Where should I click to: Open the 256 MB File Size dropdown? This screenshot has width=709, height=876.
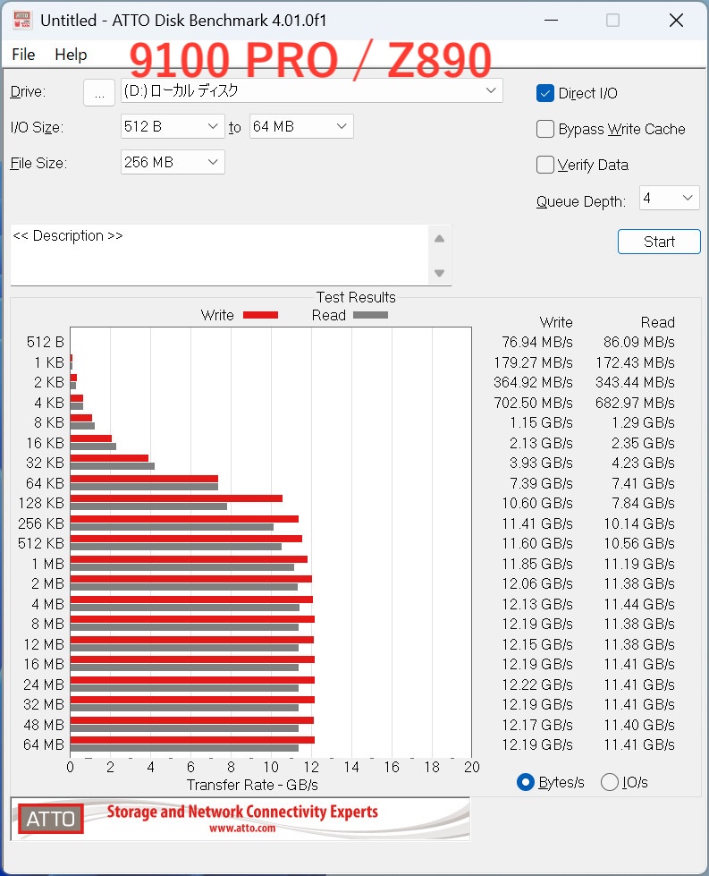pyautogui.click(x=173, y=162)
